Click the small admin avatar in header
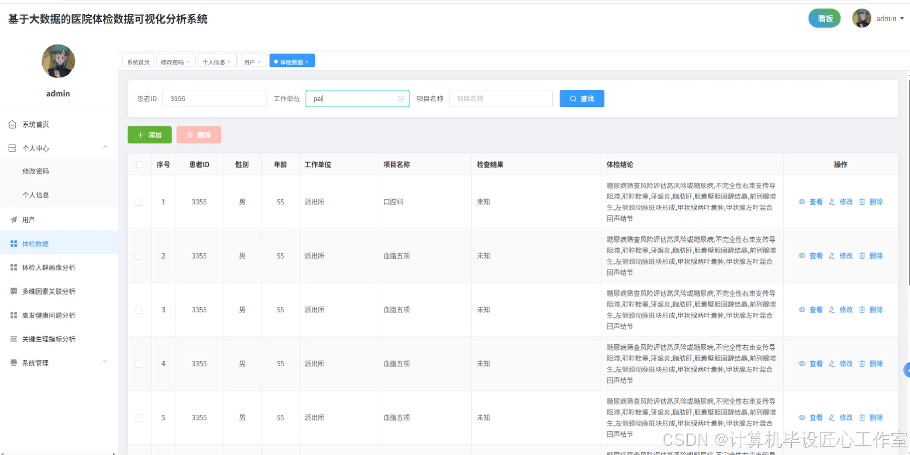910x455 pixels. tap(862, 19)
